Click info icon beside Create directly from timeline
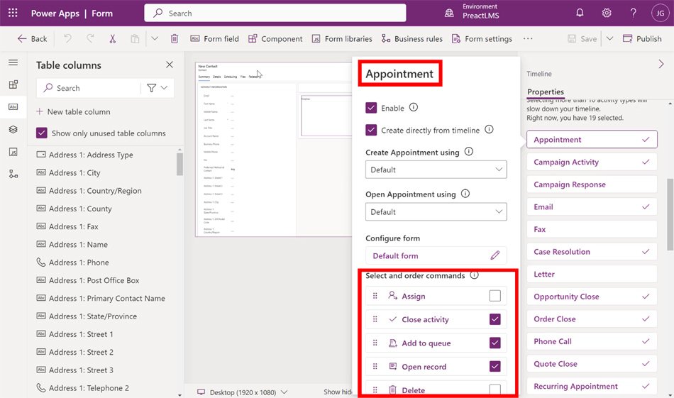Image resolution: width=674 pixels, height=398 pixels. (489, 129)
